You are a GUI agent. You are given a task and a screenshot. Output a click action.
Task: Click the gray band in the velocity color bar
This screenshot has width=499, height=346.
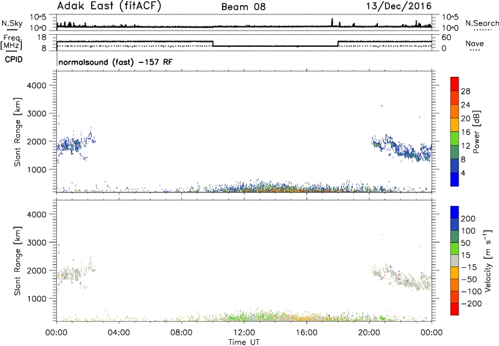point(455,260)
